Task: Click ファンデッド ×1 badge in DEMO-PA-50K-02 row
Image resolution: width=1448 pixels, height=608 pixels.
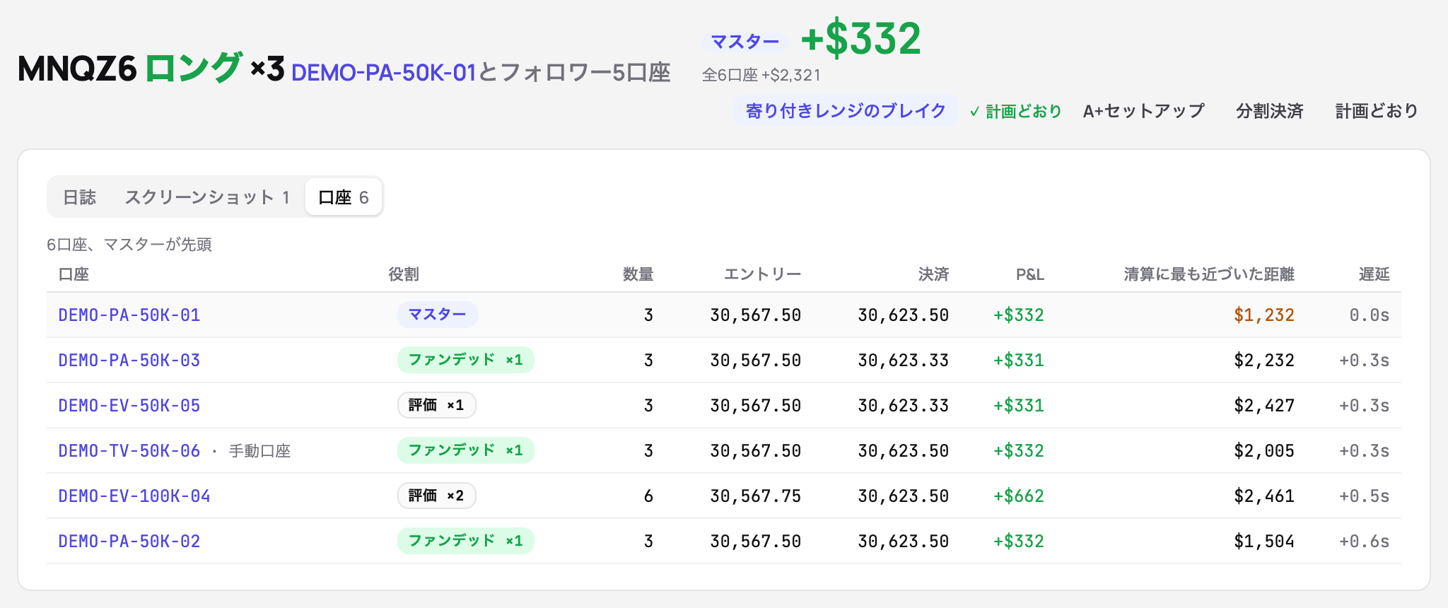Action: pos(466,541)
